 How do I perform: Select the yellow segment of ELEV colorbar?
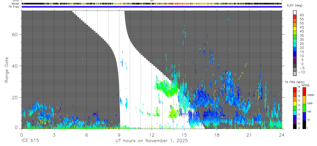coord(295,29)
